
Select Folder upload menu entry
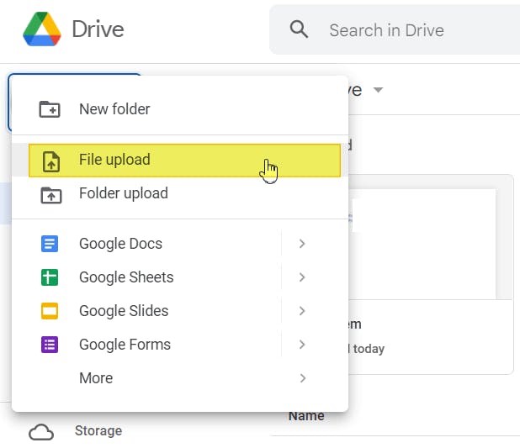click(180, 194)
